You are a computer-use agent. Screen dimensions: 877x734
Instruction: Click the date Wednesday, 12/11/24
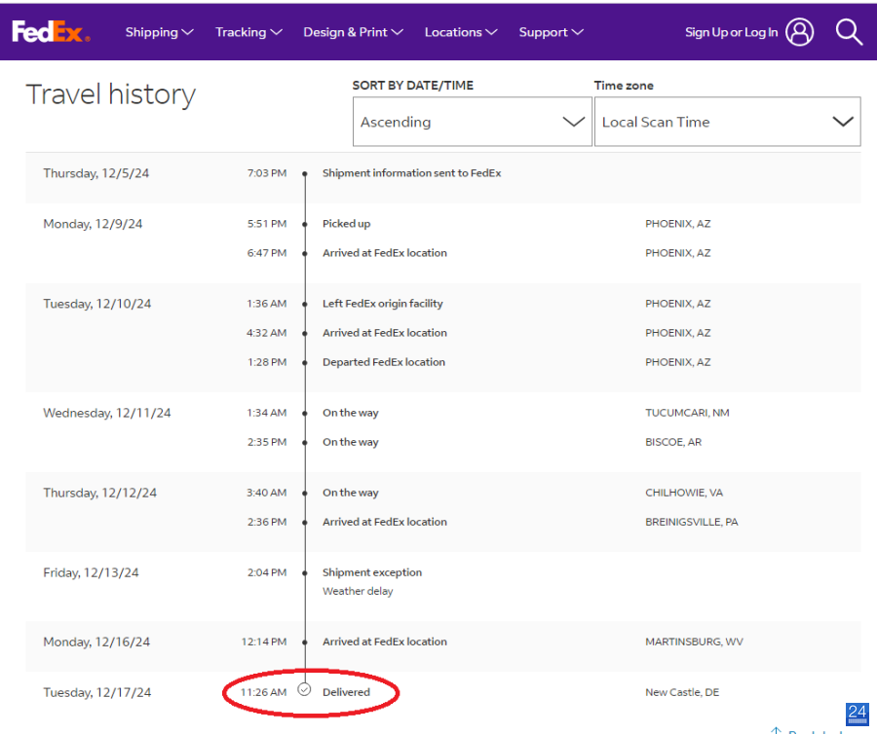(107, 413)
